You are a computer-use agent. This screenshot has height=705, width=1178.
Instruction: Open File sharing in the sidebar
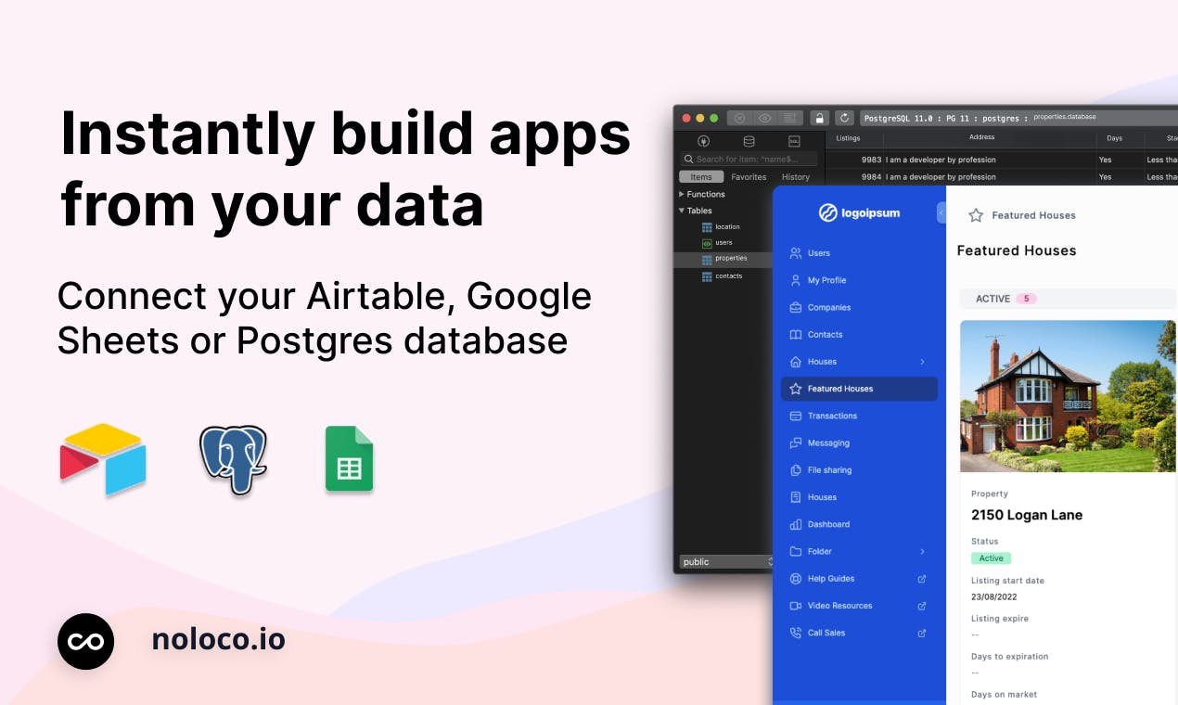point(859,470)
